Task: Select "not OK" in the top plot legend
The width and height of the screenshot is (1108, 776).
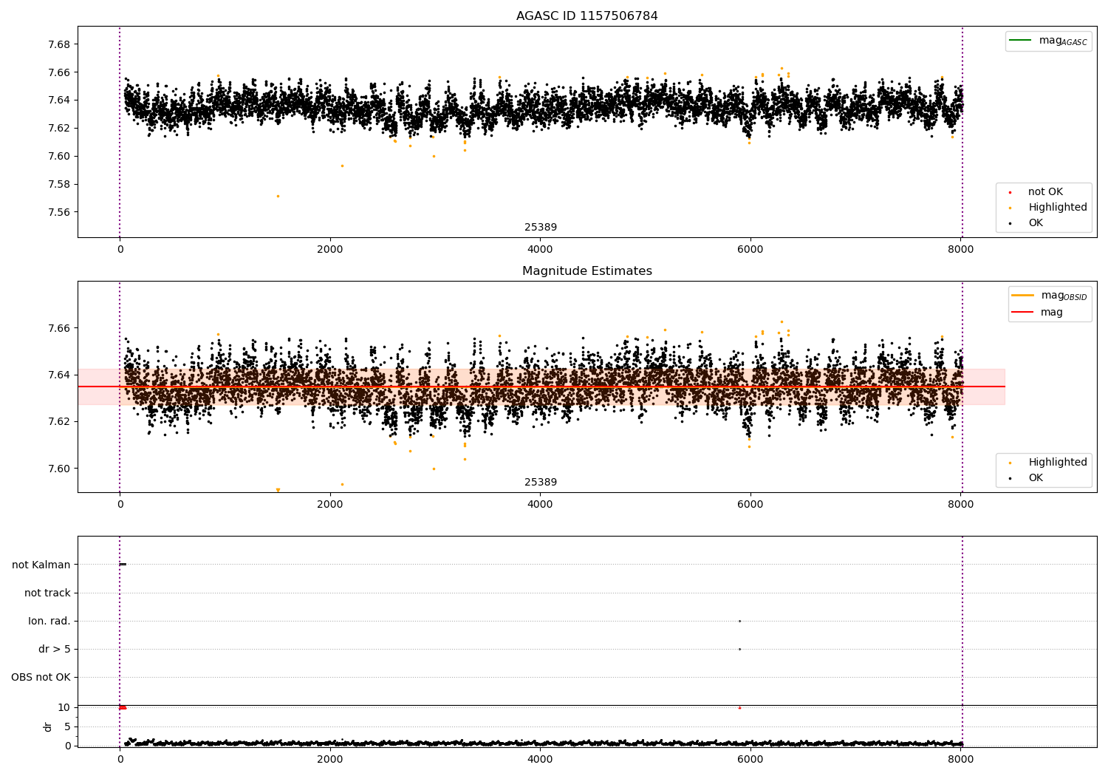Action: coord(1045,192)
